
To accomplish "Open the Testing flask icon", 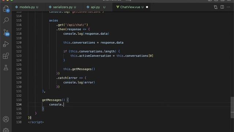I will (6, 67).
